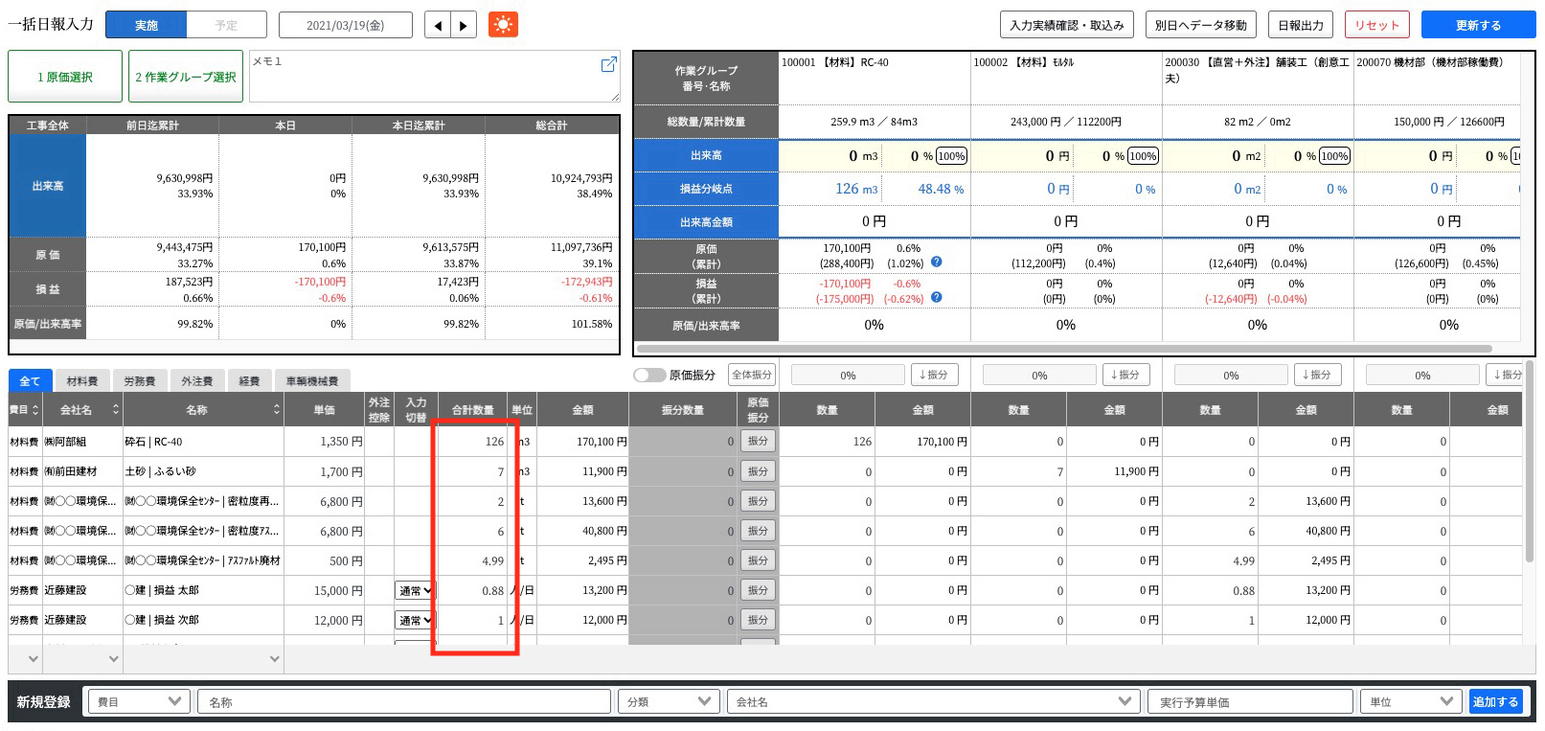Click the 別日へデータ移動 button
The width and height of the screenshot is (1545, 731).
pos(1201,25)
